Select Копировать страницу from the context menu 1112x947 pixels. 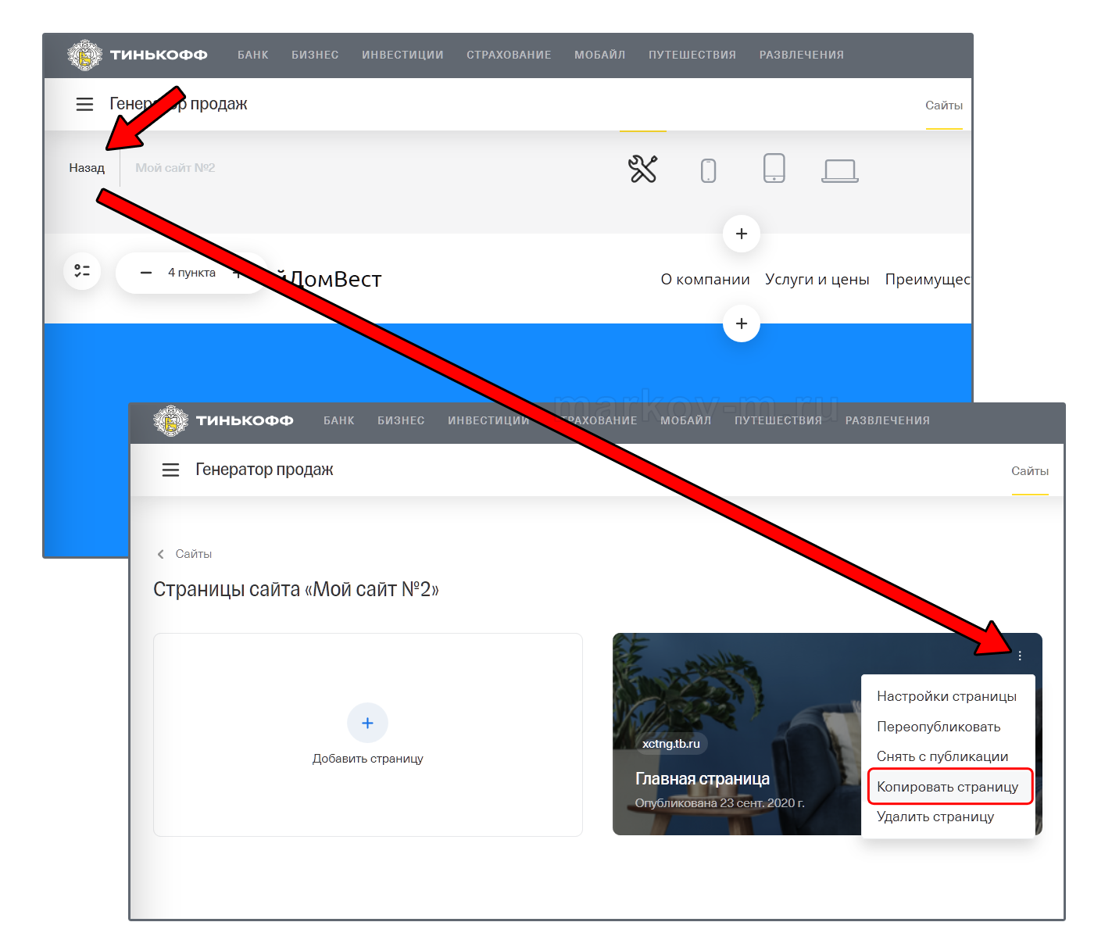[x=947, y=787]
